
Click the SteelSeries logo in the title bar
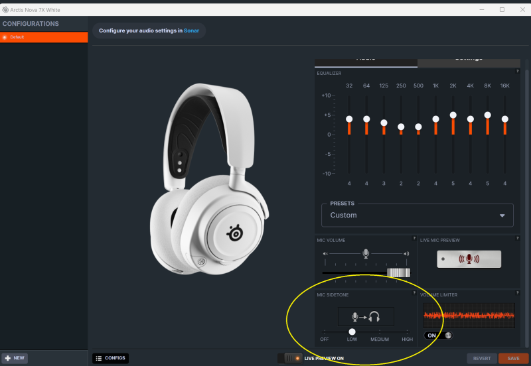pyautogui.click(x=5, y=10)
